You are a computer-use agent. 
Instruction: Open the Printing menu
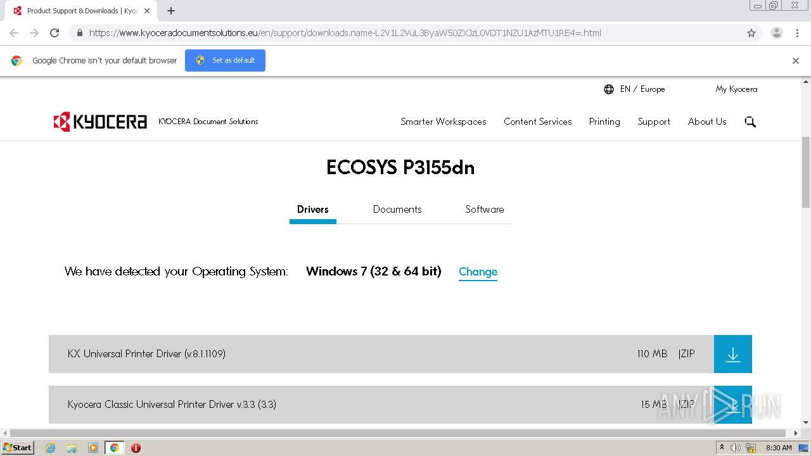tap(604, 122)
